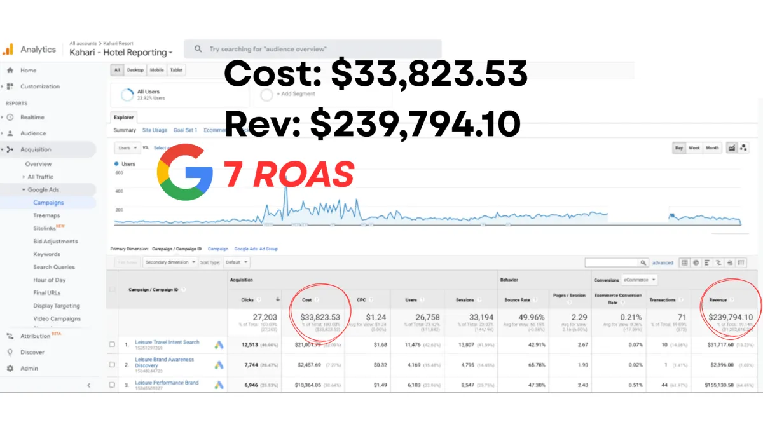Collapse the sidebar with the chevron arrow
Image resolution: width=763 pixels, height=429 pixels.
pos(88,385)
